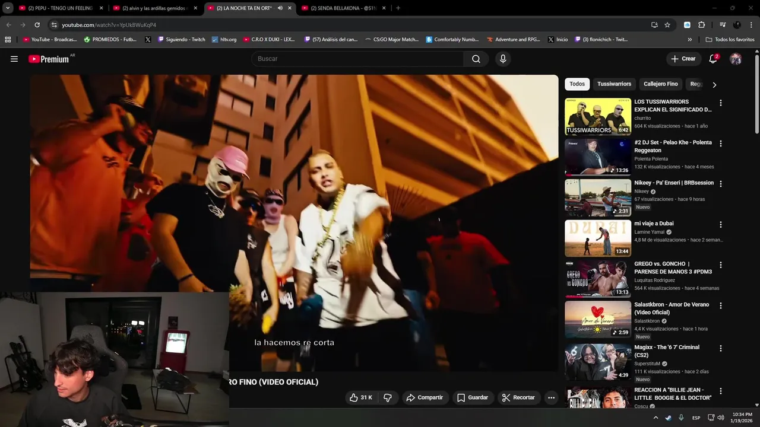Select the Todos filter chip
This screenshot has height=427, width=760.
(x=577, y=84)
